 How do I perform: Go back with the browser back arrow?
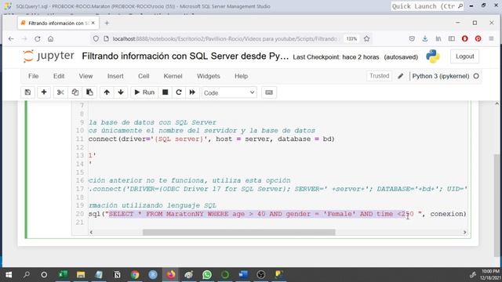(11, 38)
